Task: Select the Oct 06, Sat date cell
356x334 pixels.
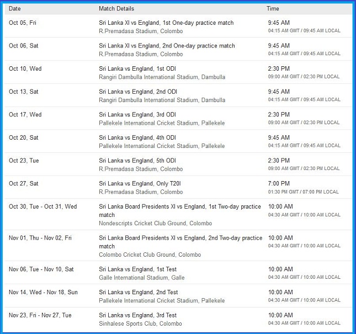Action: (x=24, y=46)
